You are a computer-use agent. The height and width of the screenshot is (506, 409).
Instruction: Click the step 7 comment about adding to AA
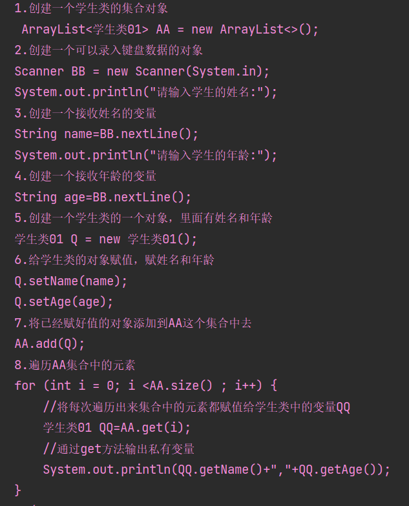point(133,323)
